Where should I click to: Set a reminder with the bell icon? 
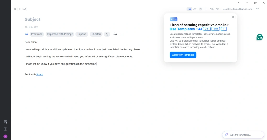click(x=206, y=9)
